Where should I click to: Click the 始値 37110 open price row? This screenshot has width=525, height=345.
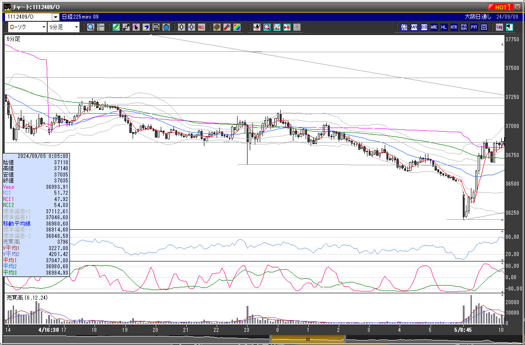(36, 163)
